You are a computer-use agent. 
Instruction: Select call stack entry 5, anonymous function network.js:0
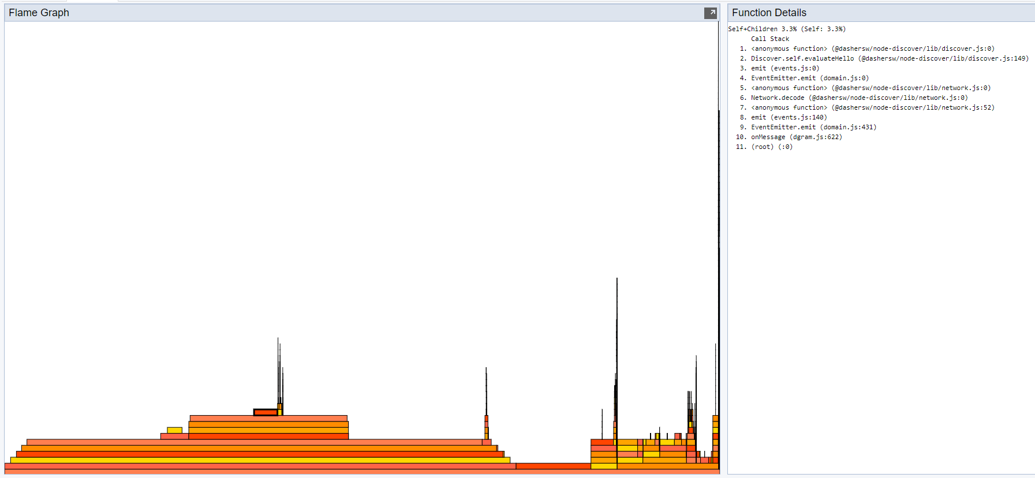[x=870, y=88]
